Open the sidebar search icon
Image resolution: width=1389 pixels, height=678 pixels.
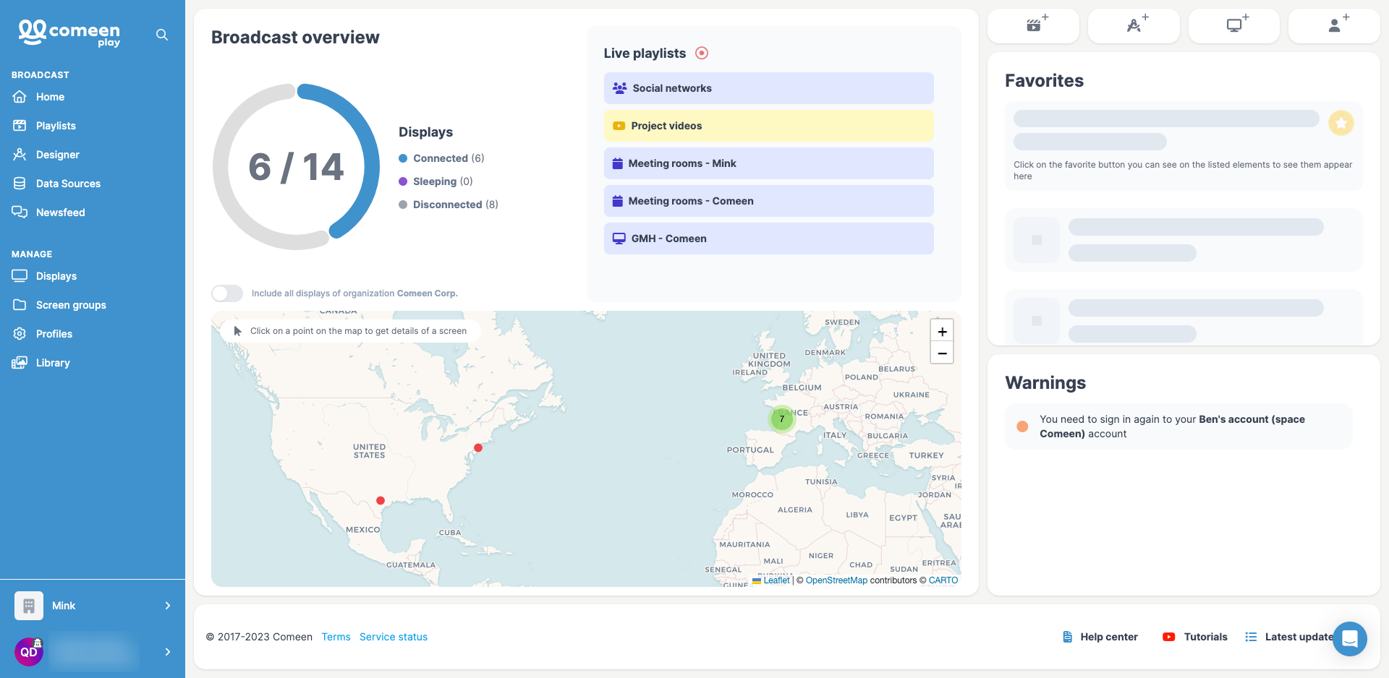click(x=162, y=35)
